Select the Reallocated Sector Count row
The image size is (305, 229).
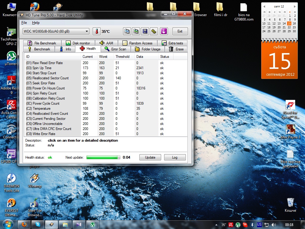click(51, 78)
